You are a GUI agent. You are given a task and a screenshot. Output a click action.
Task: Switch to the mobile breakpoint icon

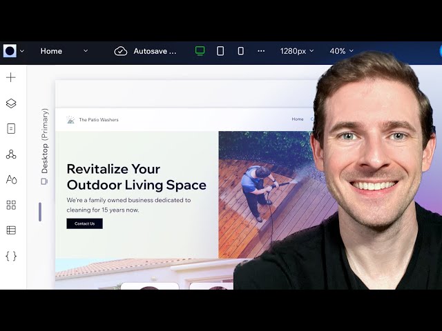241,51
